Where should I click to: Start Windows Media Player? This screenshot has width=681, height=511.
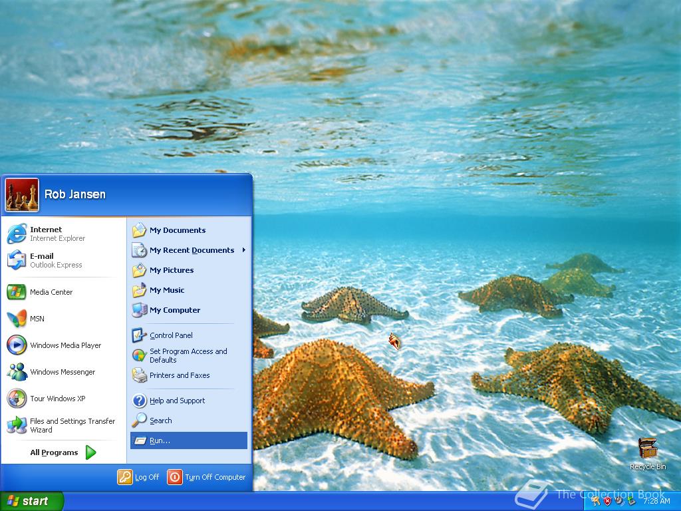coord(63,345)
